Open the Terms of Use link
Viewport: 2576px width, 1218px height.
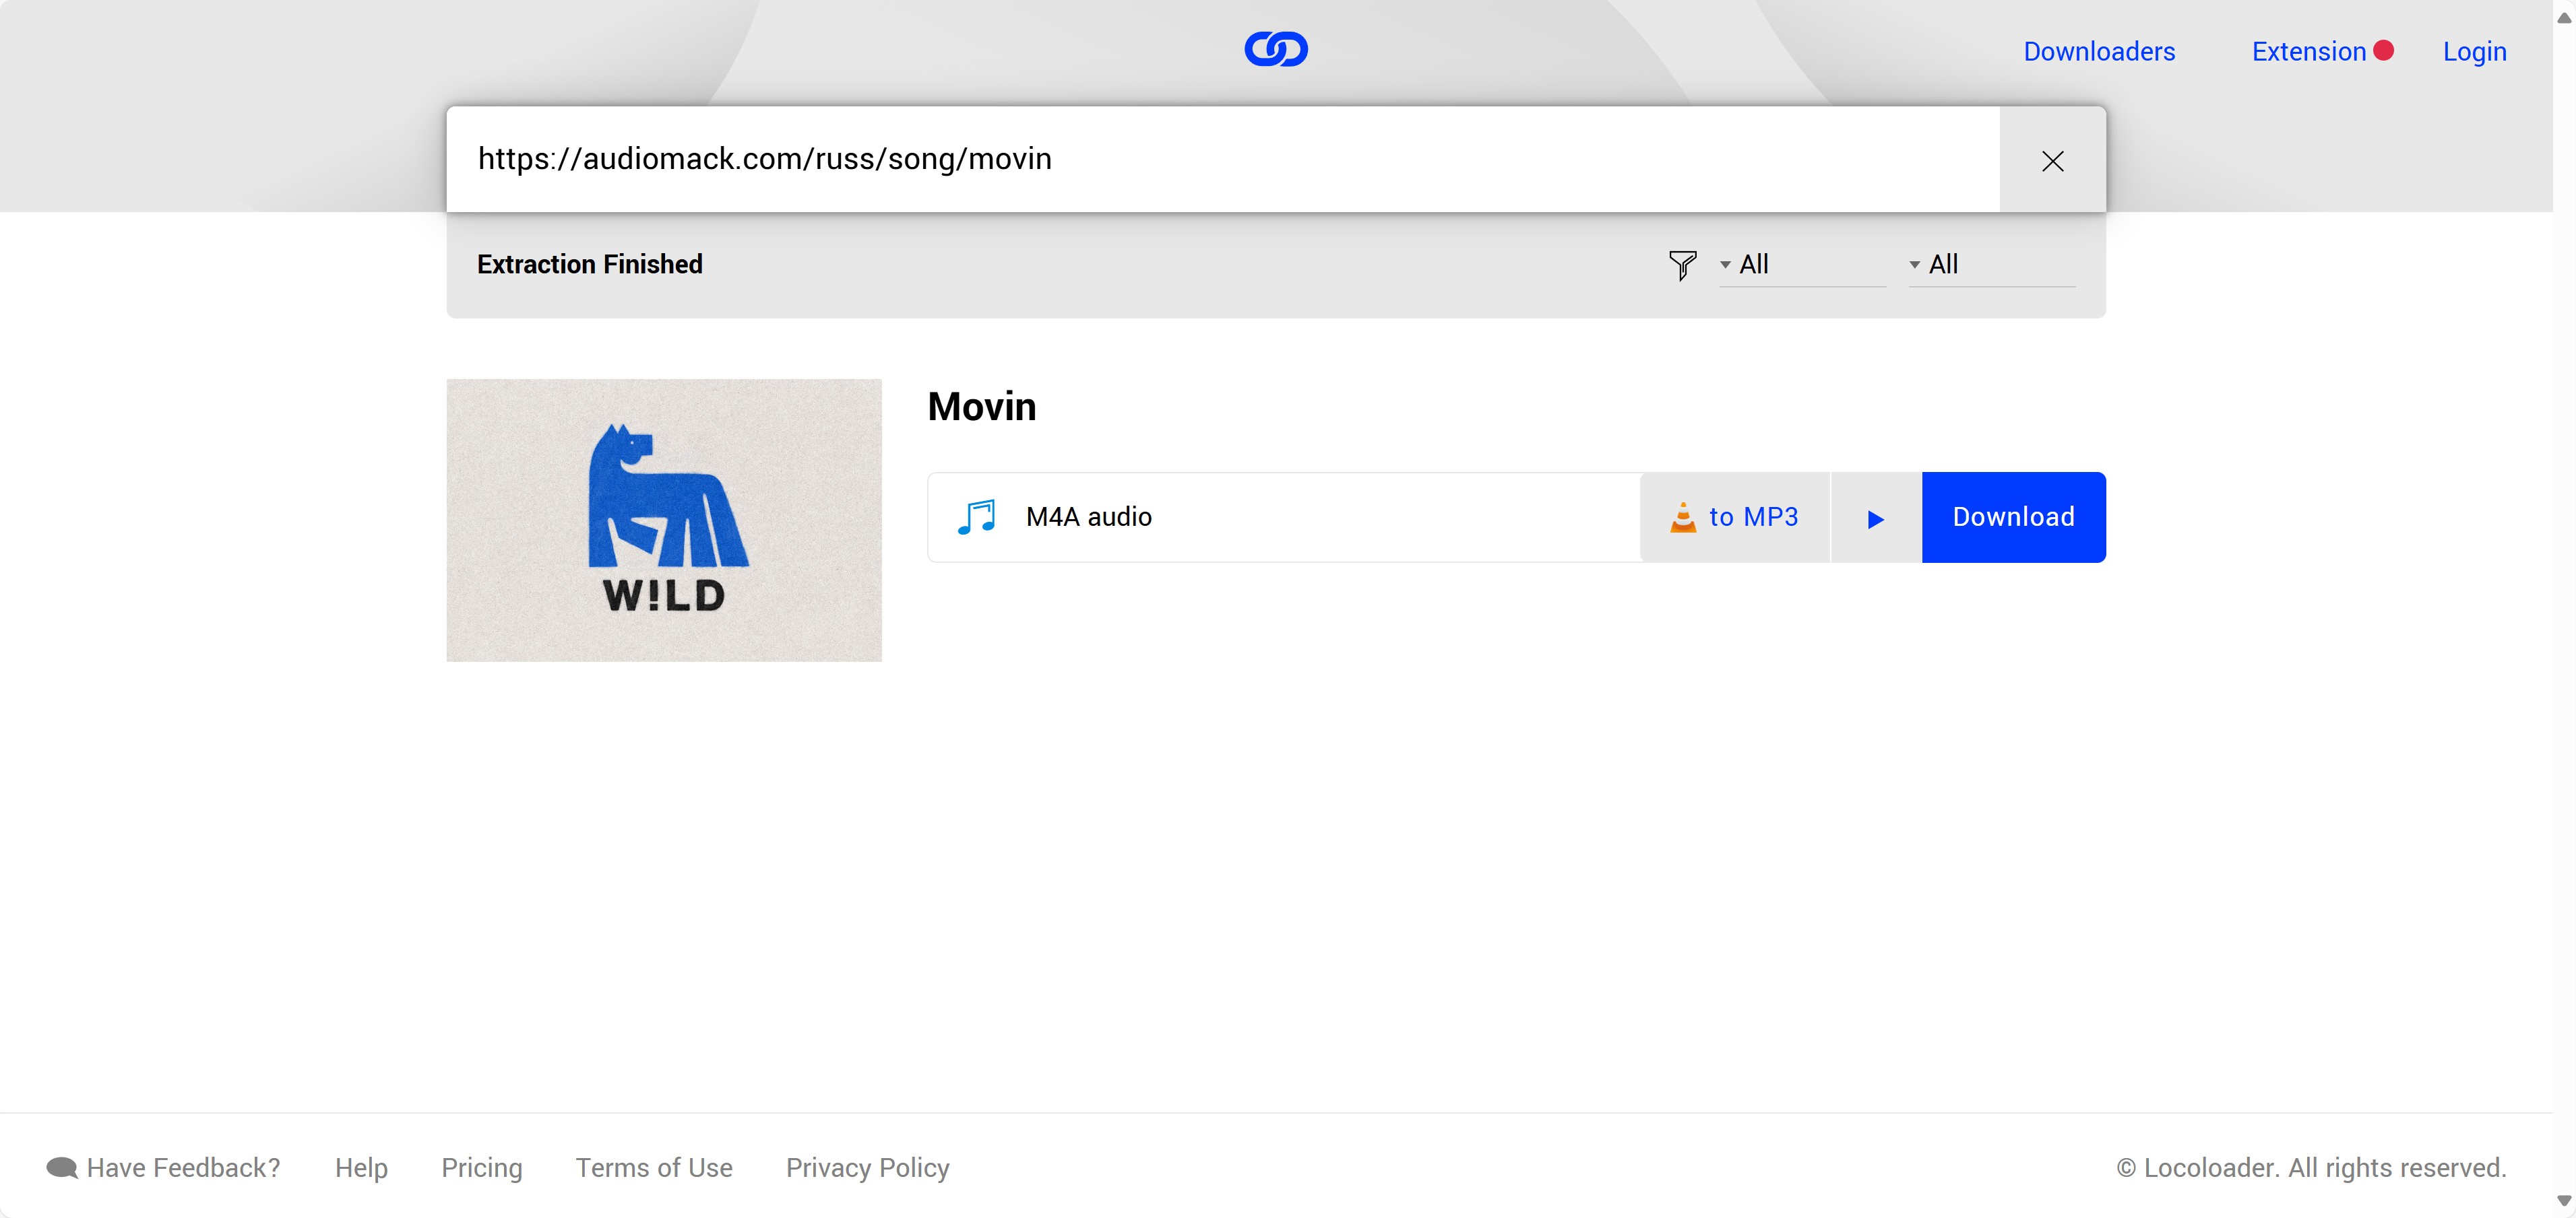click(x=654, y=1167)
